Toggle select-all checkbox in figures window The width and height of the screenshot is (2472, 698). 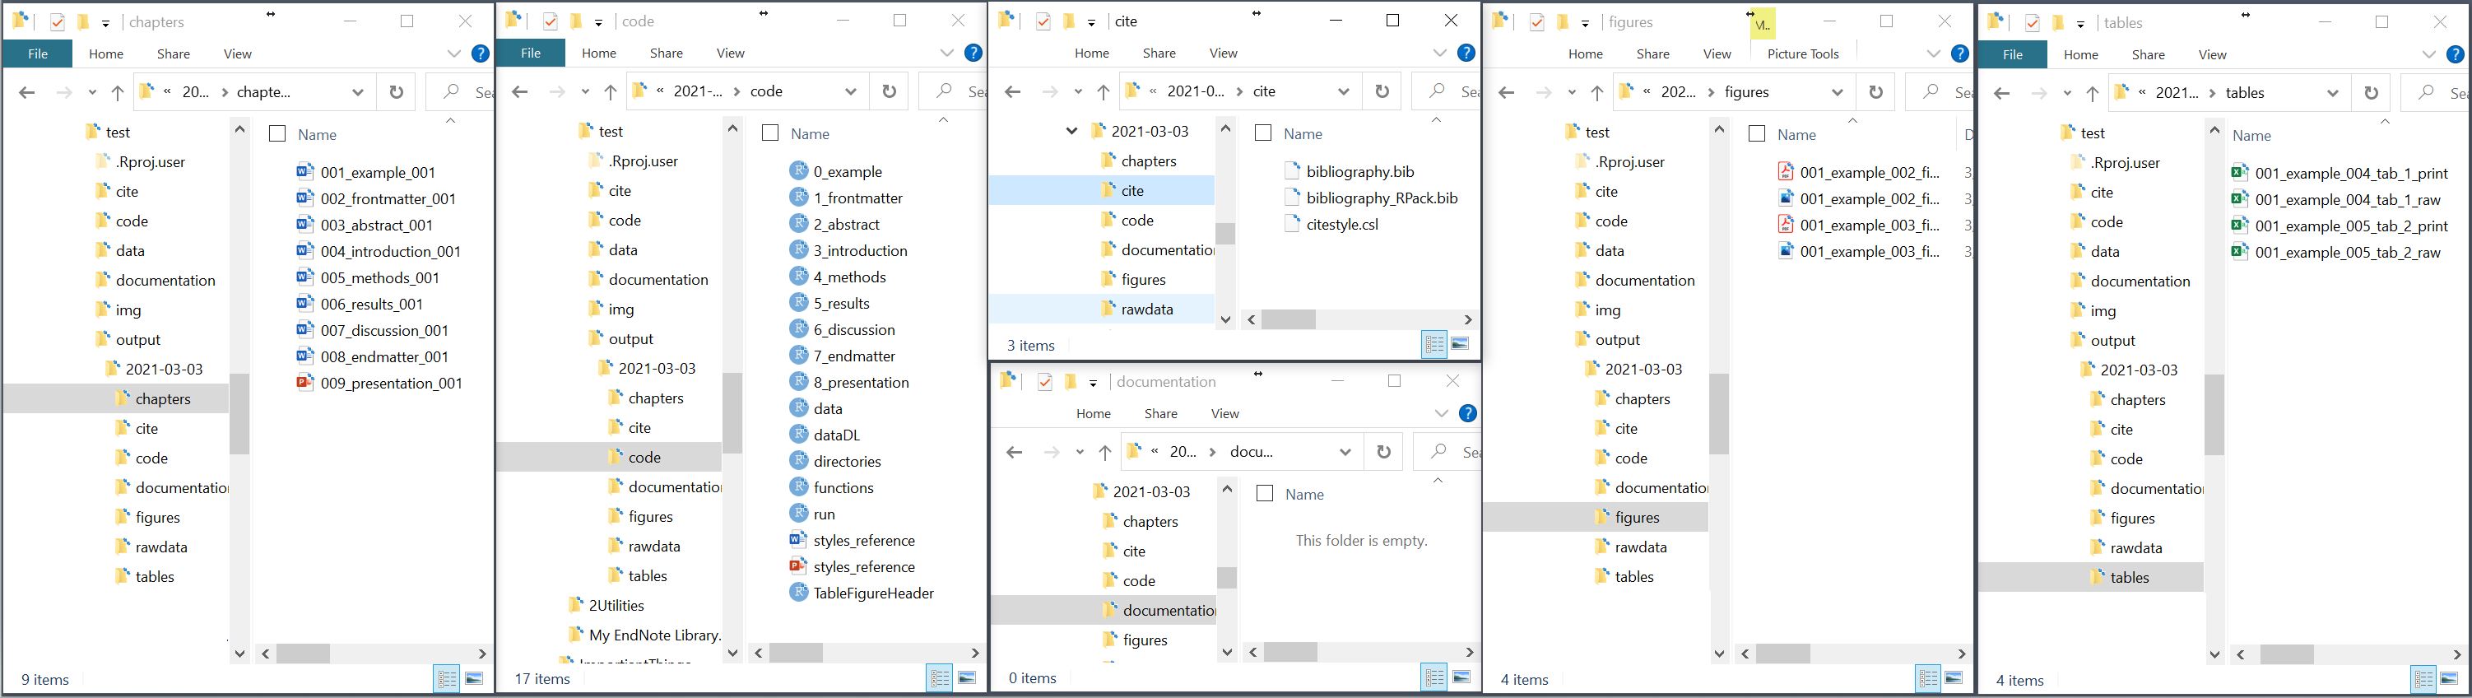point(1757,134)
